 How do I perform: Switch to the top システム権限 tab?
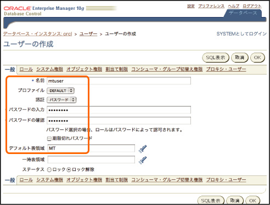click(49, 69)
